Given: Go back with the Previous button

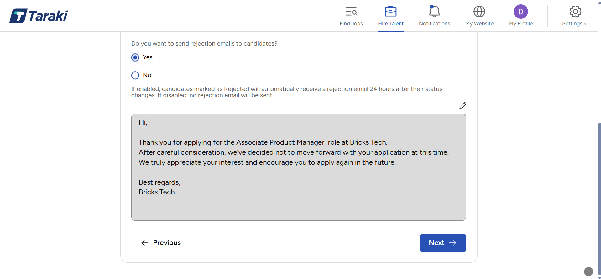Looking at the screenshot, I should [161, 243].
